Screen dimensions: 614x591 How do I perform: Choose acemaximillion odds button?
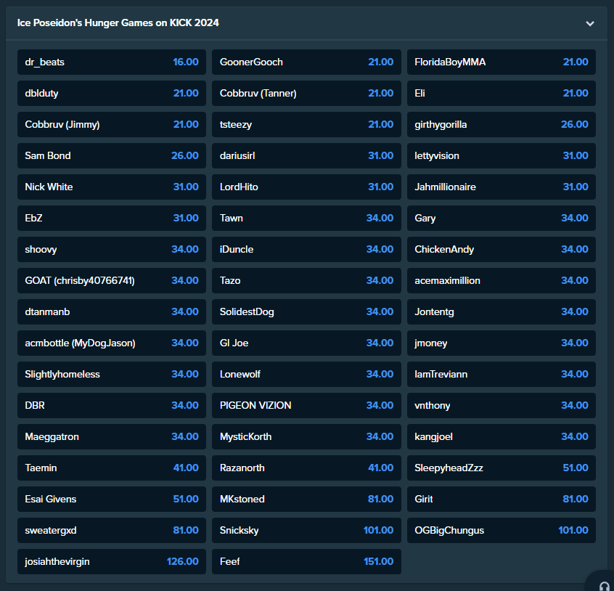click(x=502, y=280)
